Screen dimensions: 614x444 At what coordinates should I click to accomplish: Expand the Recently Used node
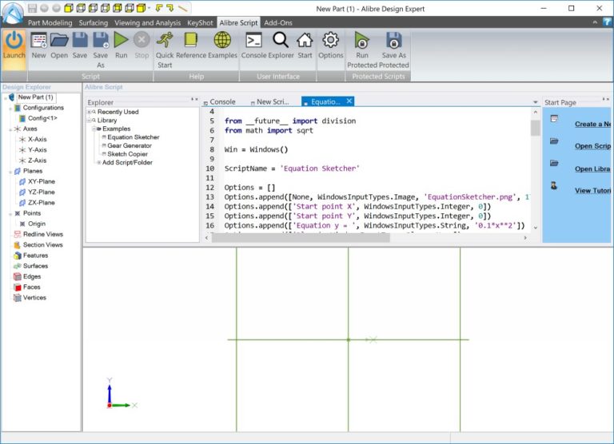(x=90, y=112)
